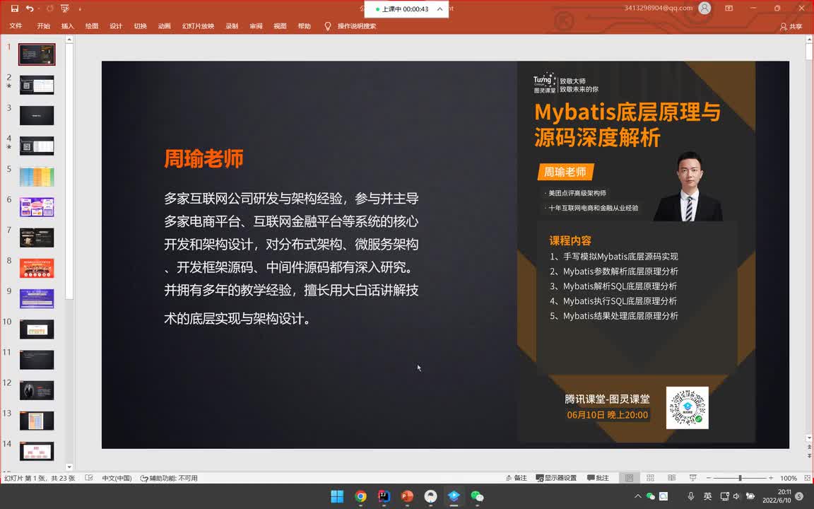Select slide 2 thumbnail

point(37,85)
